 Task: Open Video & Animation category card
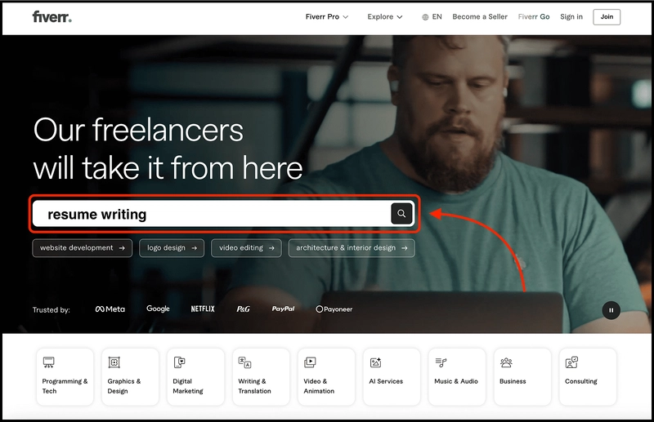pos(326,376)
